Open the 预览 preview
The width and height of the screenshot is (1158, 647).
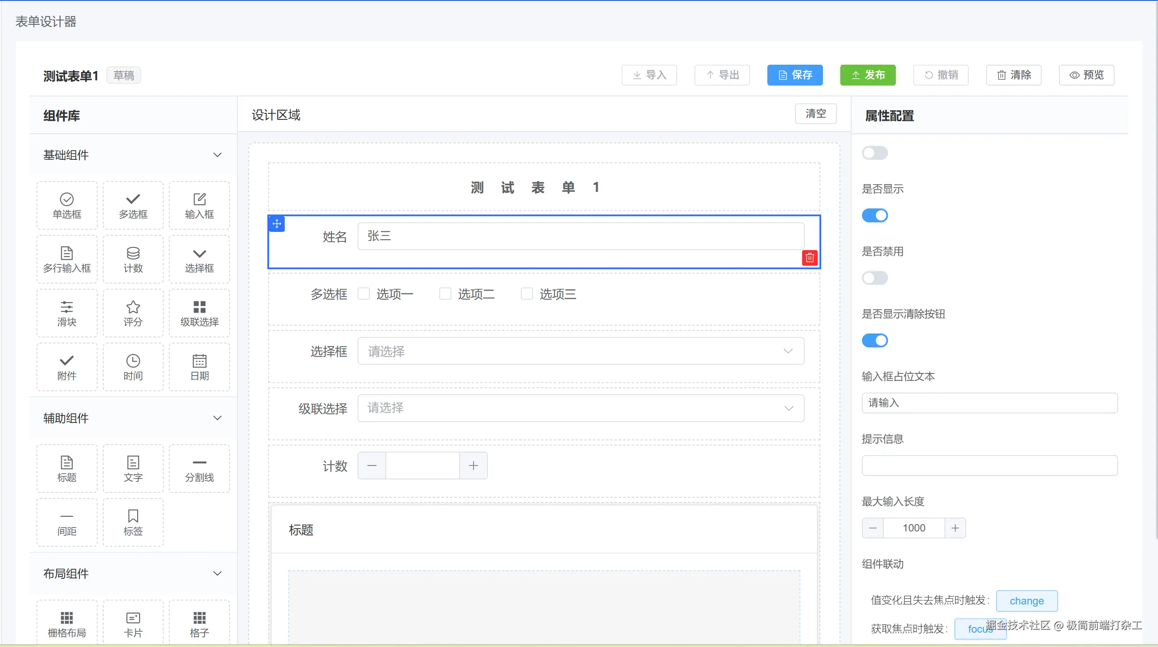(x=1086, y=75)
